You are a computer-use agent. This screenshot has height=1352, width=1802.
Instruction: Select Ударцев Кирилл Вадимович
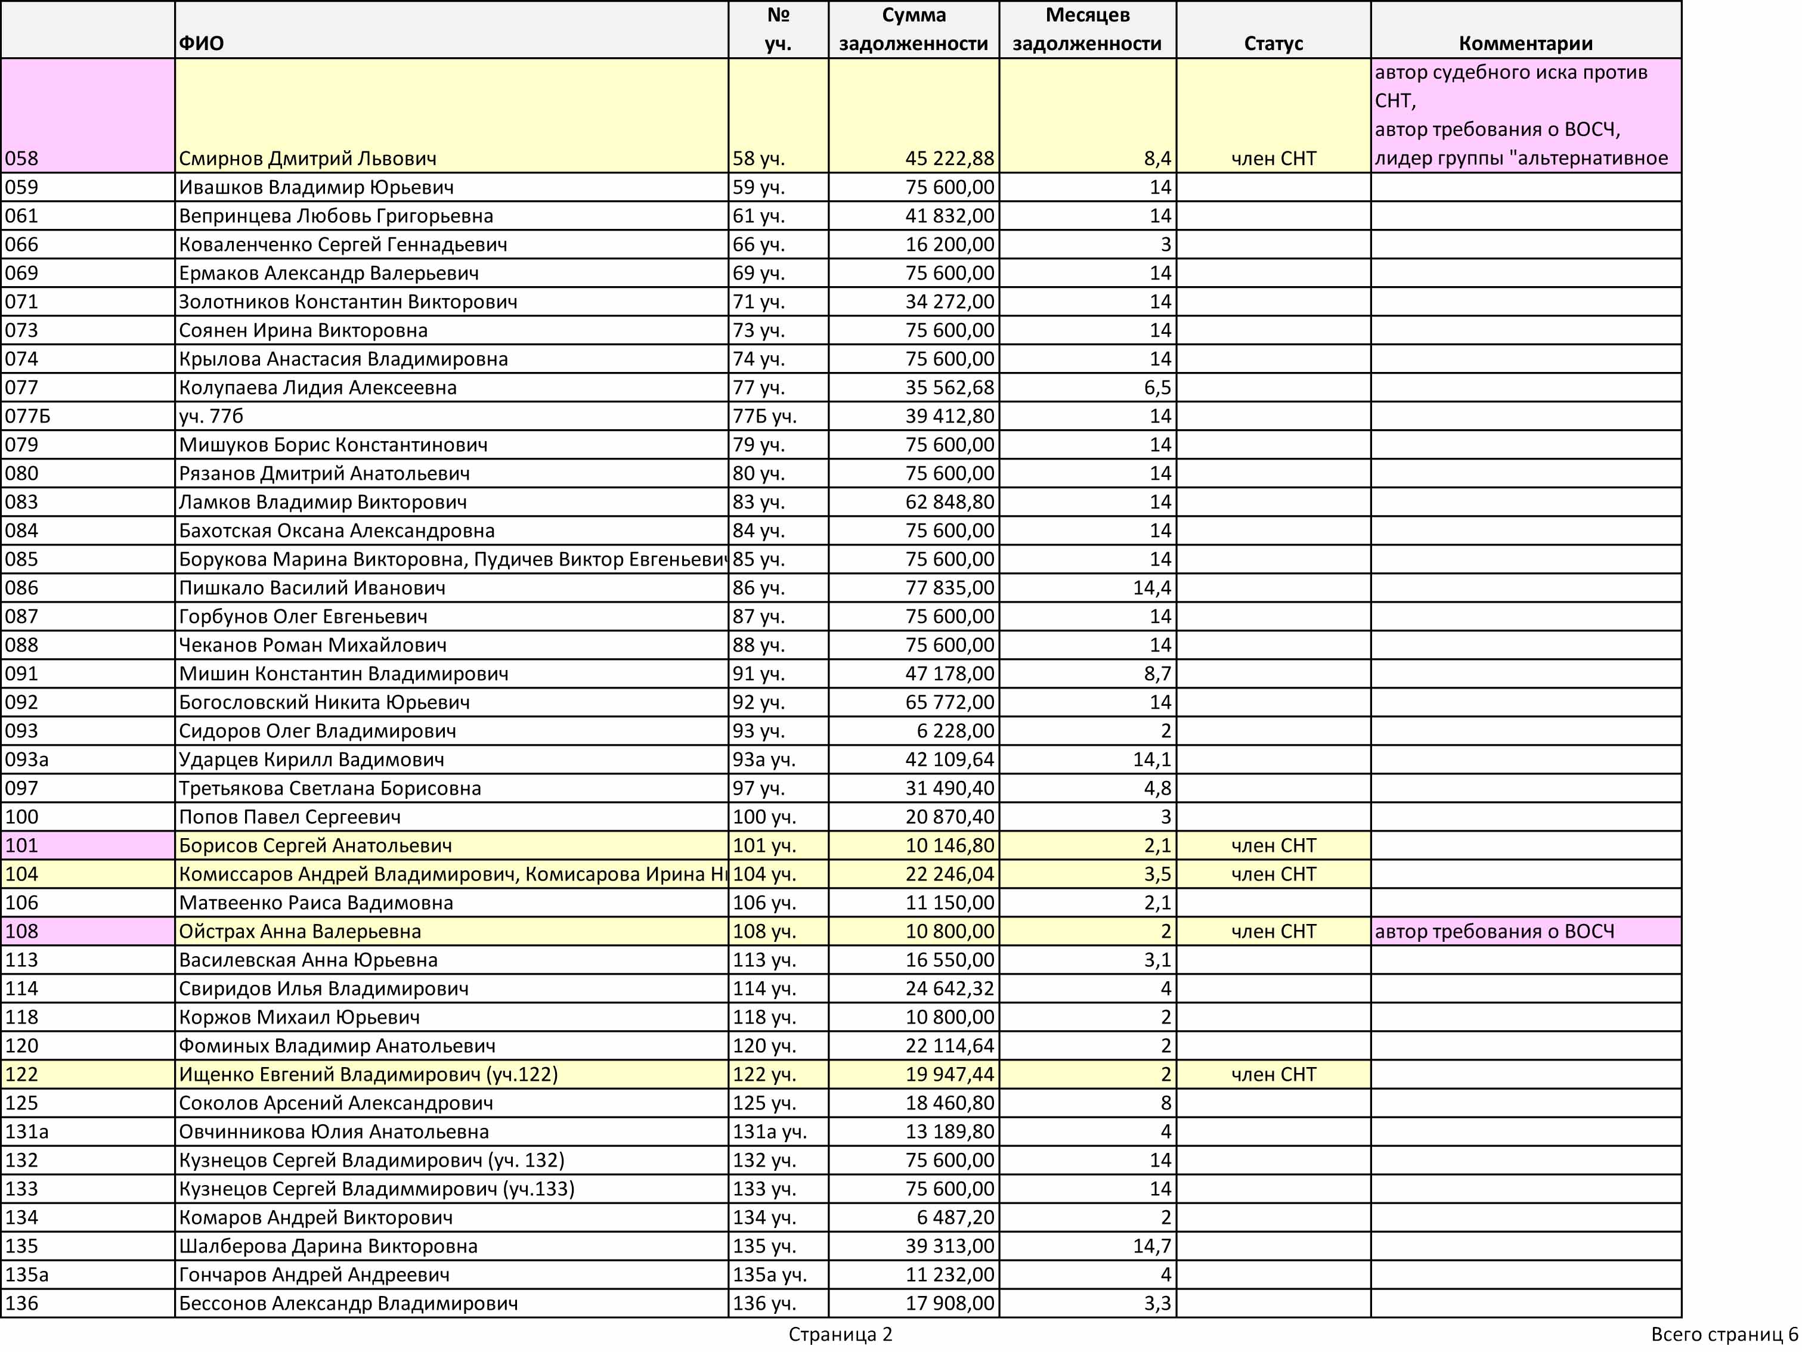(311, 759)
